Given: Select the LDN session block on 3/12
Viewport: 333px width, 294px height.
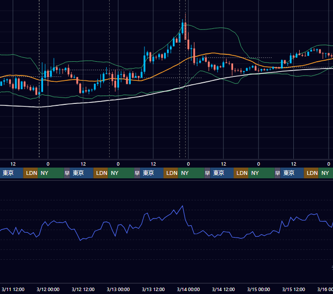Looking at the screenshot, I should pyautogui.click(x=101, y=173).
